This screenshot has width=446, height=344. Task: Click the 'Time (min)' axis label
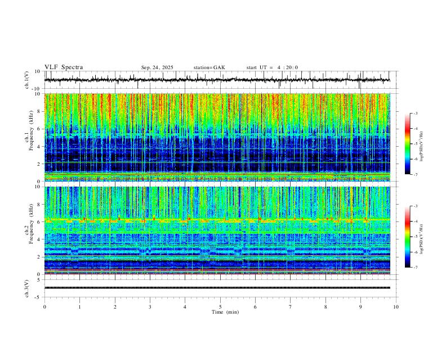click(x=225, y=312)
